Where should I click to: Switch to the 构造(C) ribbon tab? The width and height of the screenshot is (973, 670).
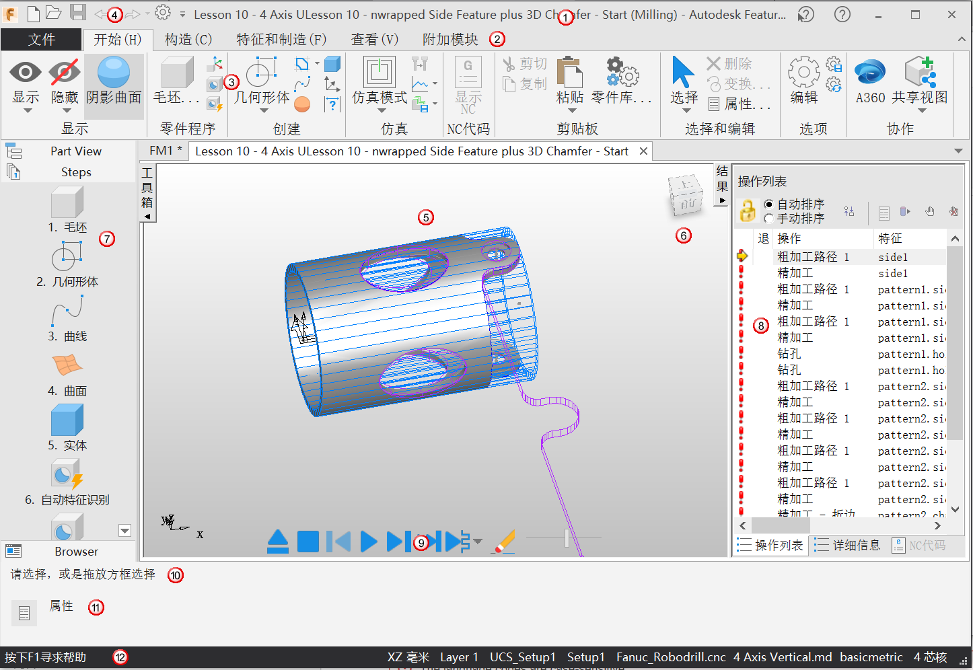point(188,40)
